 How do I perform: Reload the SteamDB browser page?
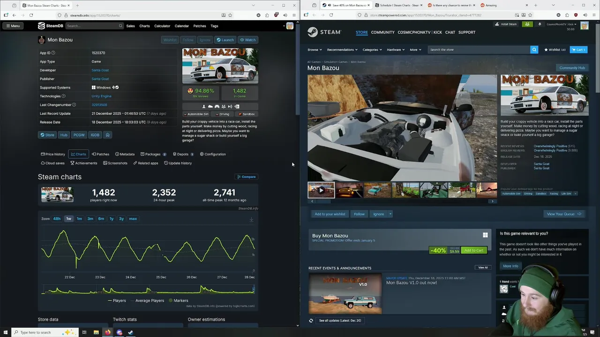(x=31, y=15)
